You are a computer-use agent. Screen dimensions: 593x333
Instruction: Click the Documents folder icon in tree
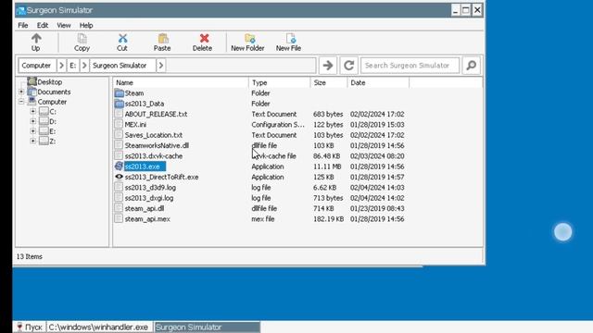[32, 92]
